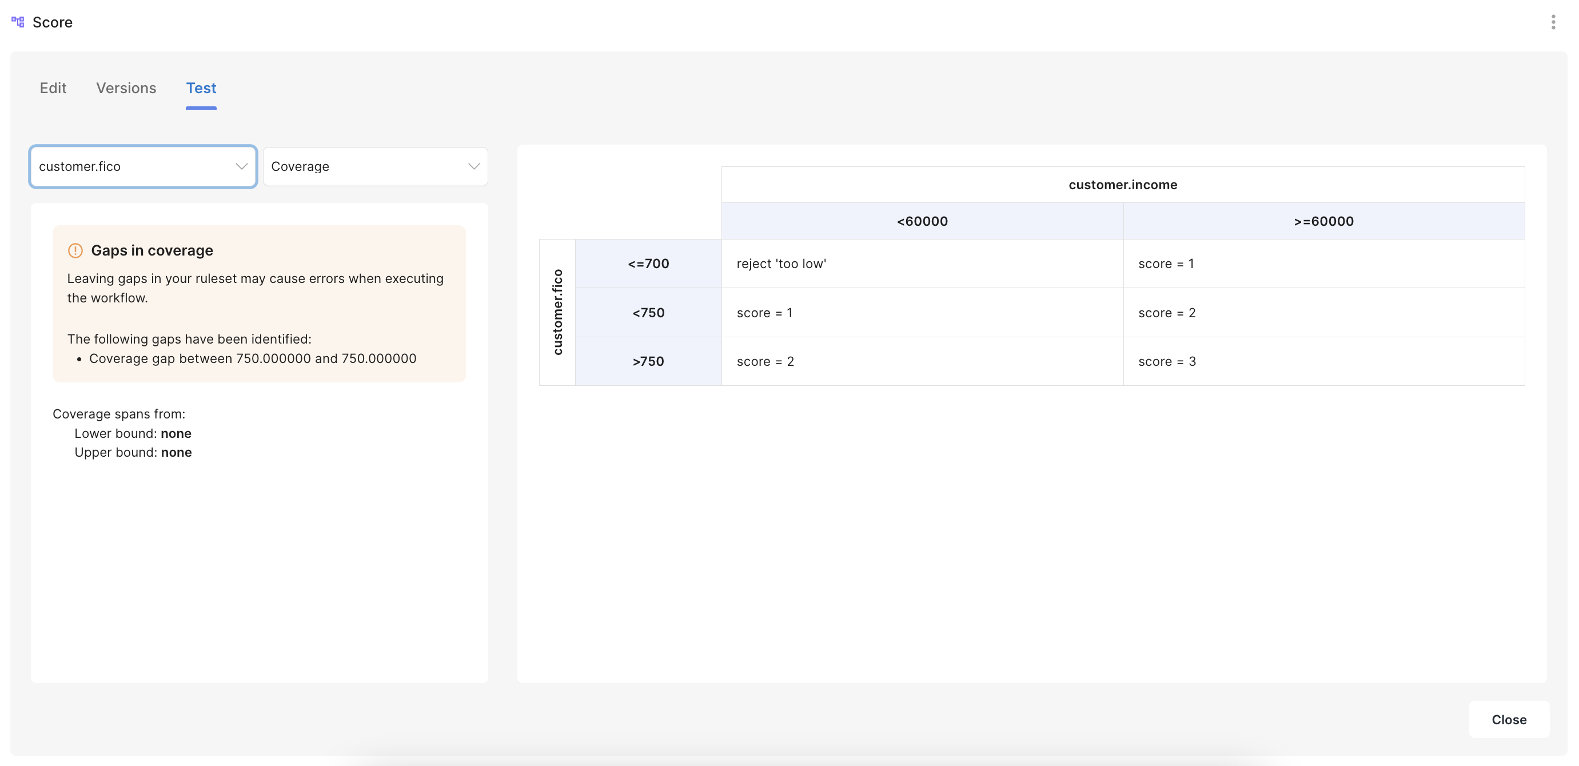Select the Test tab

tap(201, 88)
